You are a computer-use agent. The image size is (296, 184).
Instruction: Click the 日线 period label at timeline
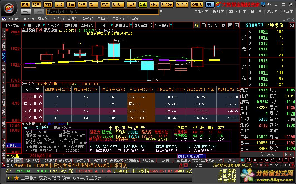click(11, 156)
